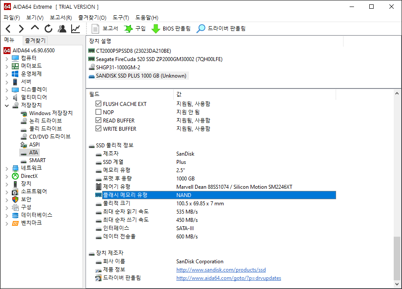
Task: Expand the 네트워크 node arrow
Action: click(7, 169)
